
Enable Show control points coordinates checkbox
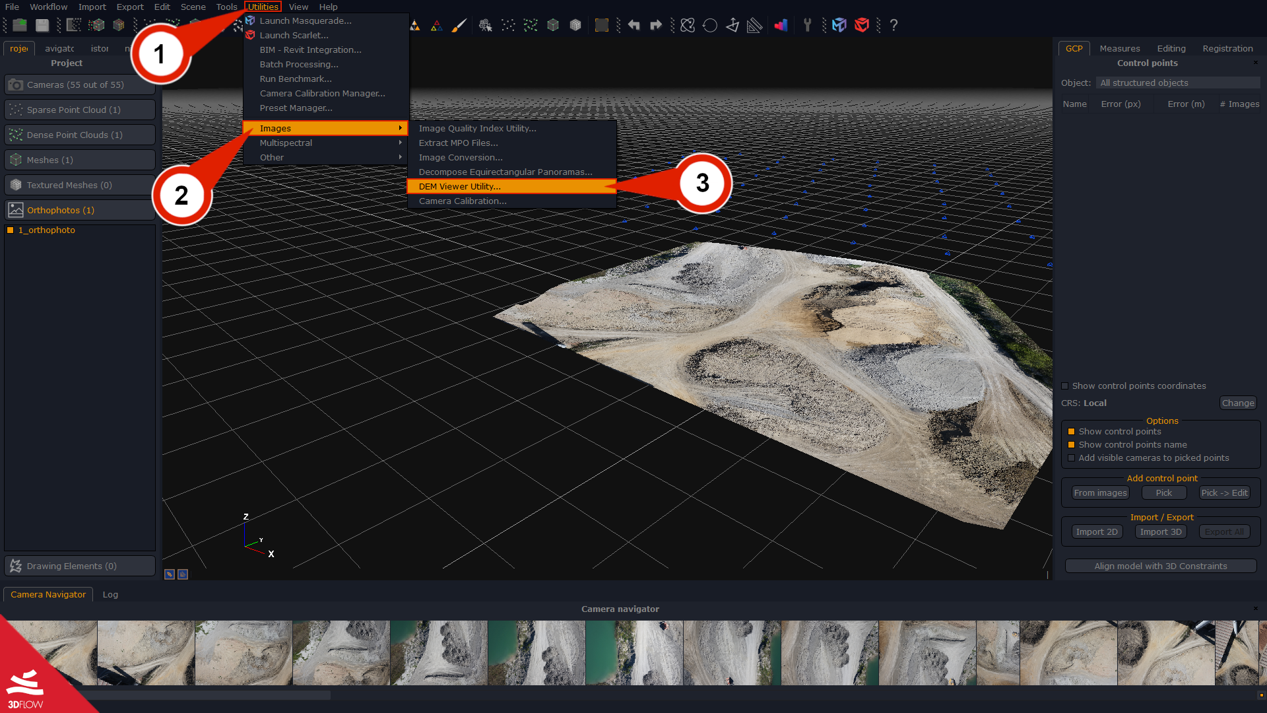click(1064, 386)
